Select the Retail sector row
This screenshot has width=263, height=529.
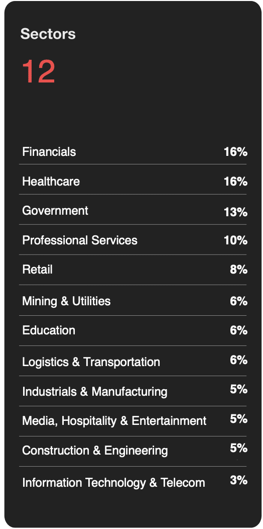(133, 270)
